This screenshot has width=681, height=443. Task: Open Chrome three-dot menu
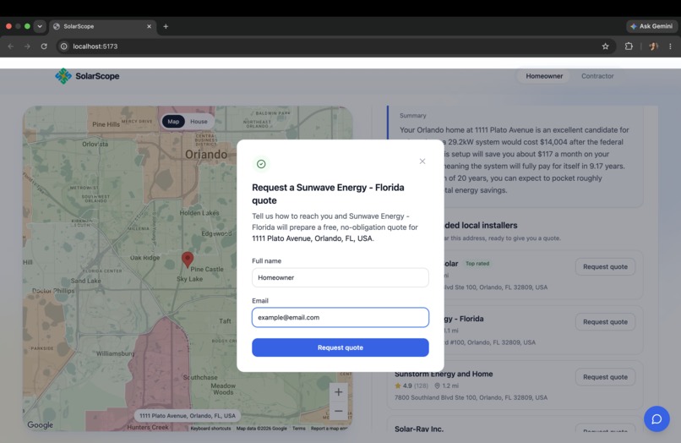(x=670, y=46)
